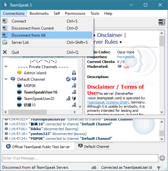The width and height of the screenshot is (168, 171).
Task: Click the default channel checkmark badge
Action: click(68, 79)
